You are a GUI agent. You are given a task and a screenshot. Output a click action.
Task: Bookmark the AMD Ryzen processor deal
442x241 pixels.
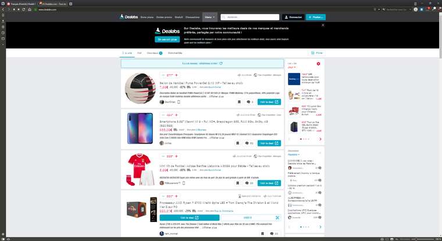[x=262, y=233]
